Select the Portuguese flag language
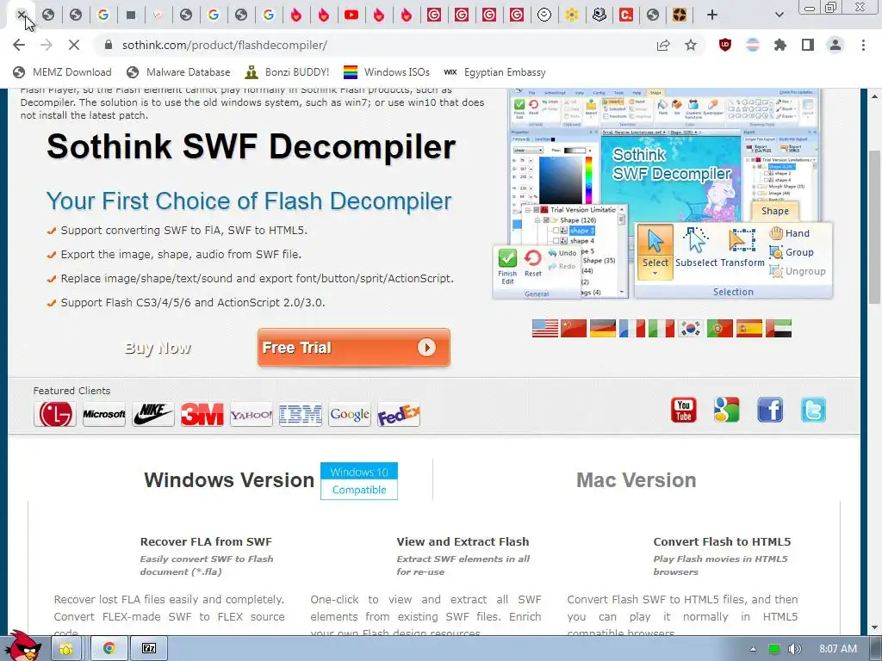This screenshot has height=661, width=882. (x=720, y=328)
